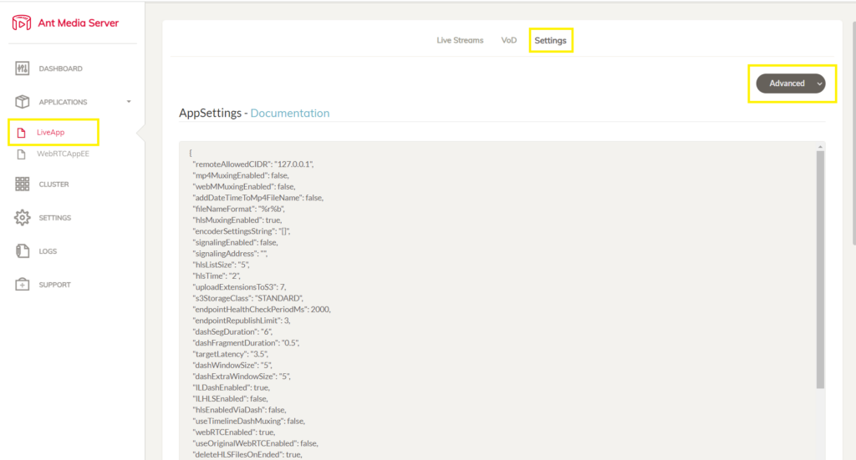Click the "hlsListSize" line

coord(221,265)
